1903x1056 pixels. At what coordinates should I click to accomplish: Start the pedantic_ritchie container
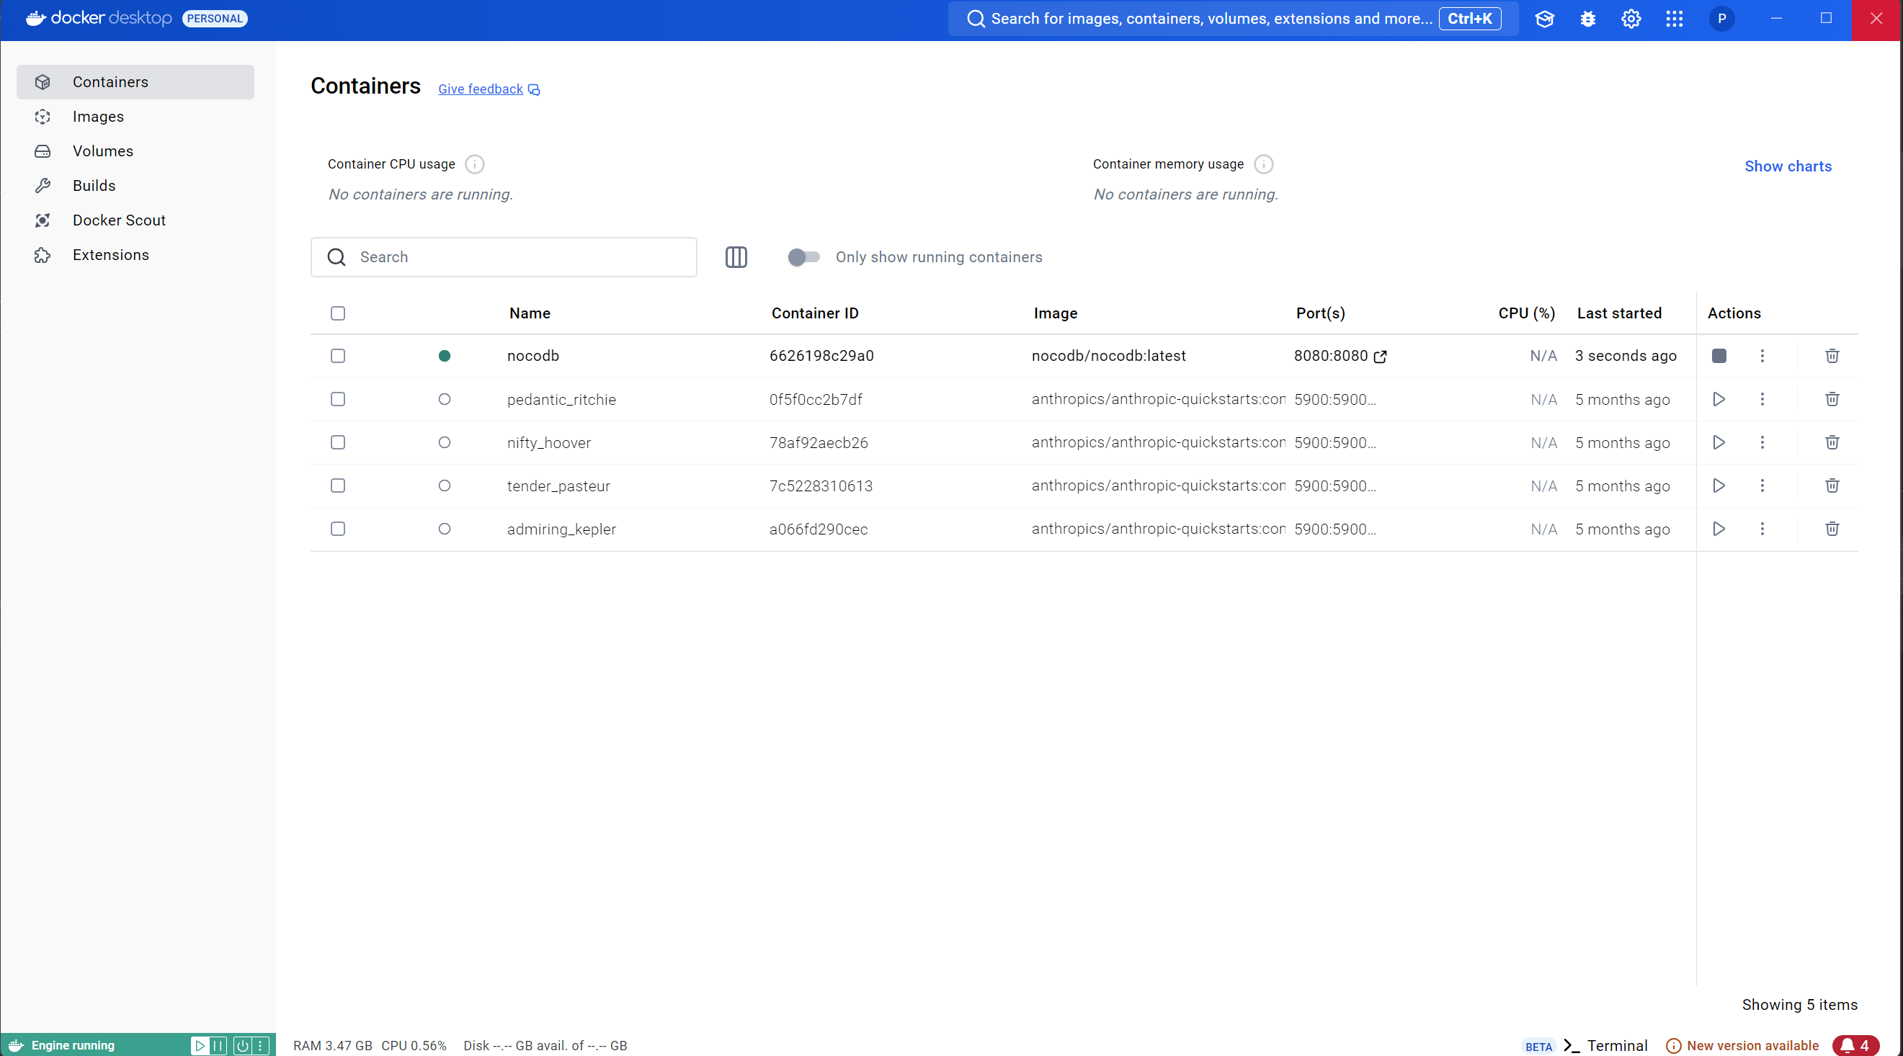coord(1719,400)
